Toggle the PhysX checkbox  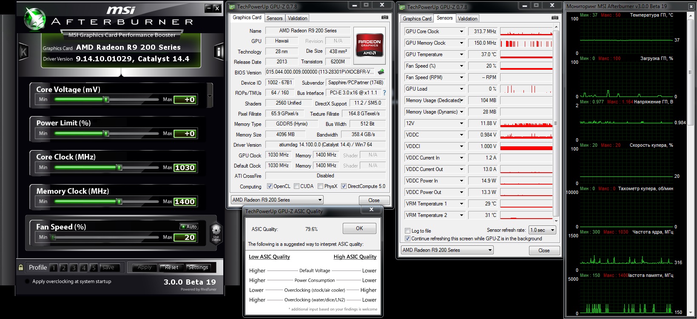(x=320, y=186)
